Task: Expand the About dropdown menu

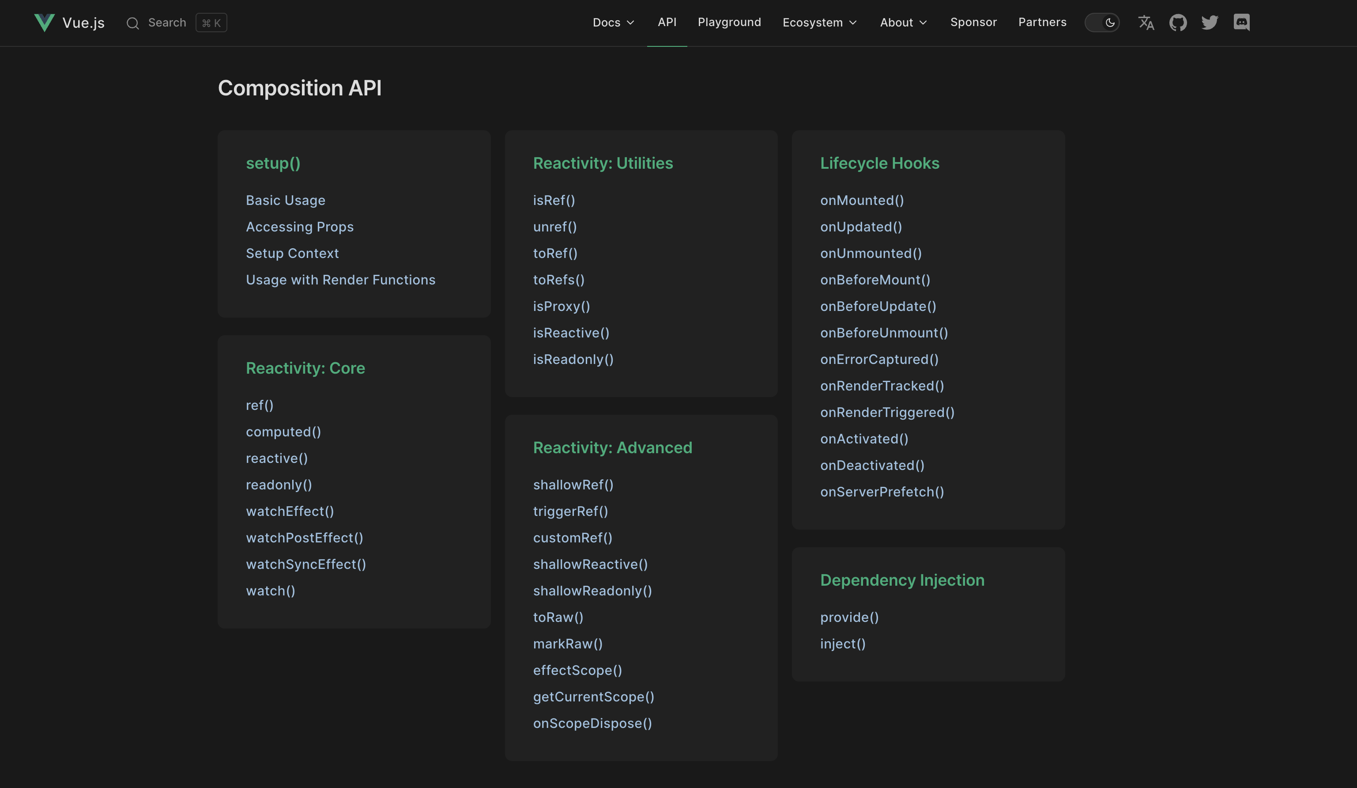Action: [x=903, y=23]
